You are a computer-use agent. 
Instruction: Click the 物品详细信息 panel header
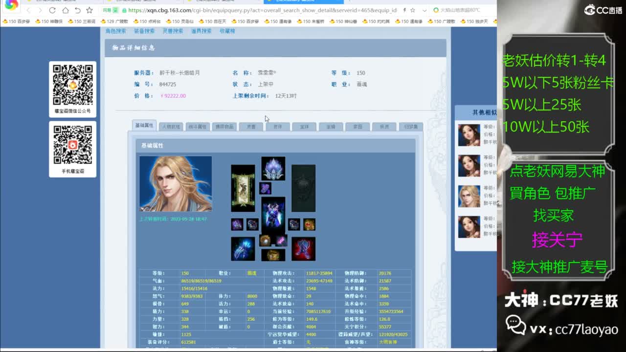[x=275, y=48]
